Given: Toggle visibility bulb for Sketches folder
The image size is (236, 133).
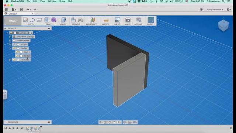Looking at the screenshot, I should coord(14,60).
